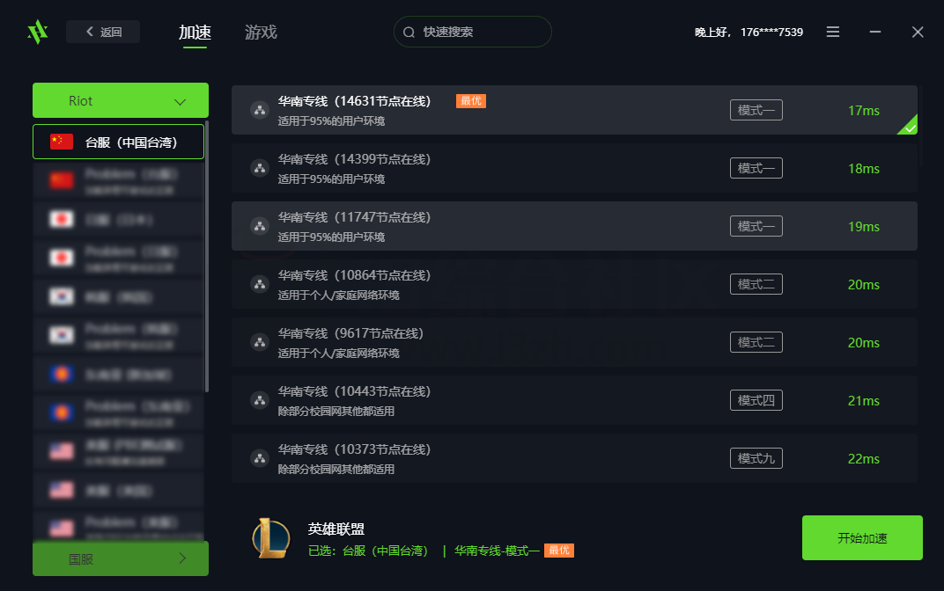Select the 10373节点在线 line row
Viewport: 944px width, 591px height.
point(574,458)
